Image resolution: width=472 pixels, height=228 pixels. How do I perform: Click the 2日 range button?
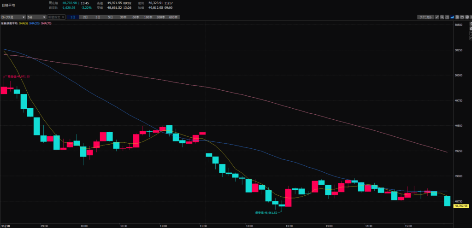[85, 17]
